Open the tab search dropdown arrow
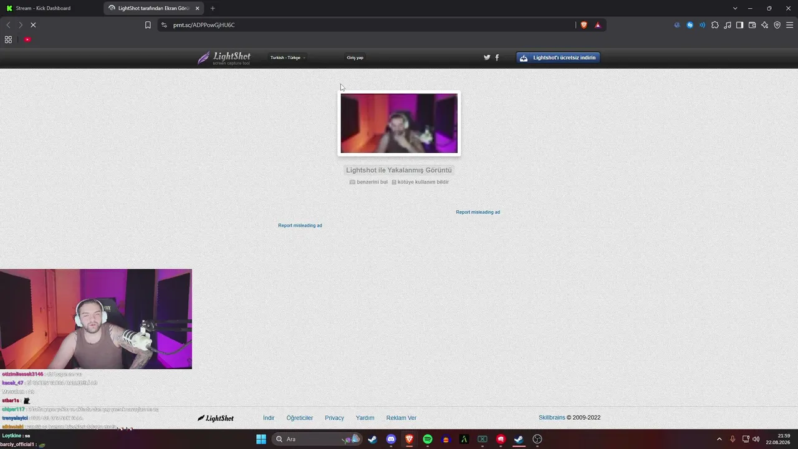Screen dimensions: 798x449 [x=735, y=8]
